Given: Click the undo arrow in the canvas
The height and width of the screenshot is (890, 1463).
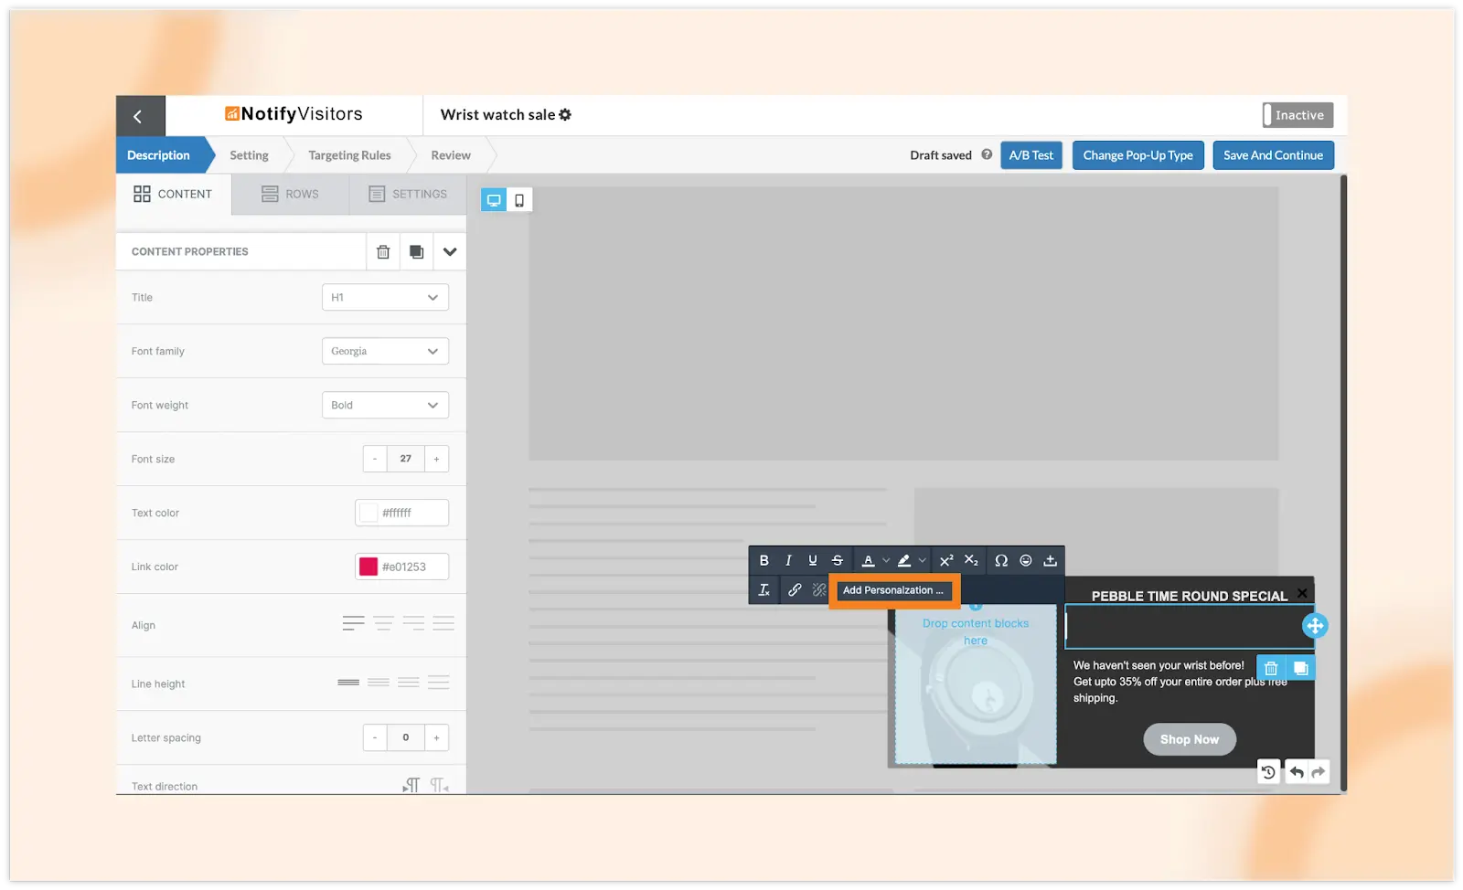Looking at the screenshot, I should click(x=1296, y=772).
